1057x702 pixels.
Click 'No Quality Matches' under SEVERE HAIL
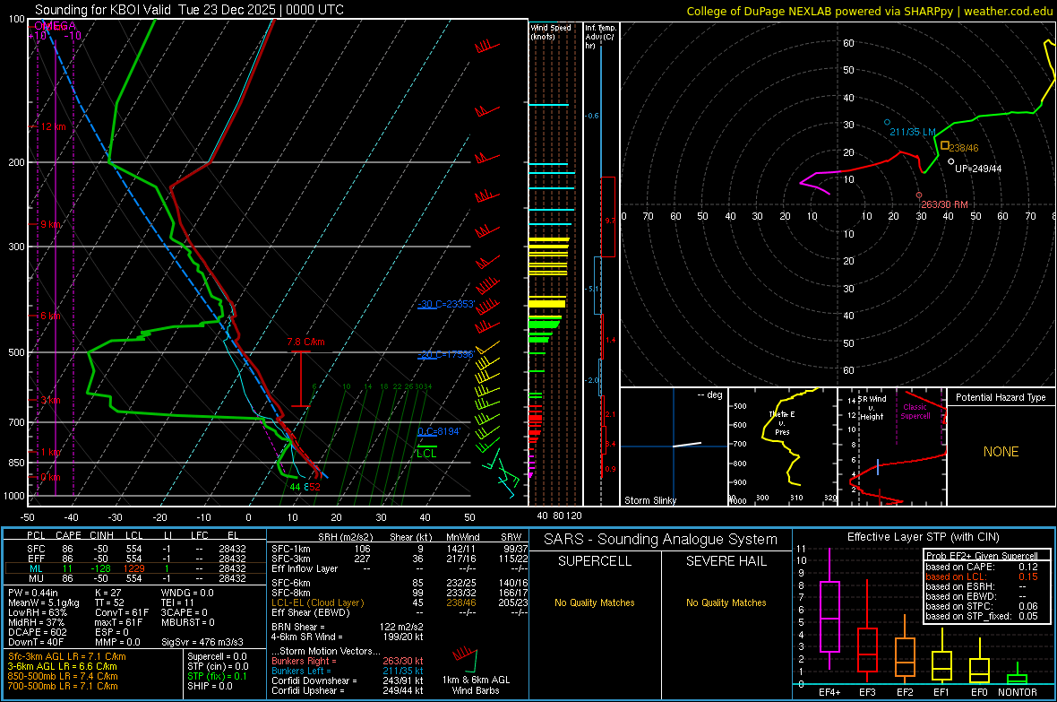(726, 602)
